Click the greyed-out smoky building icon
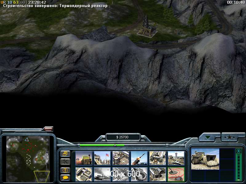Viewport: 246px width, 184px height. pyautogui.click(x=102, y=174)
